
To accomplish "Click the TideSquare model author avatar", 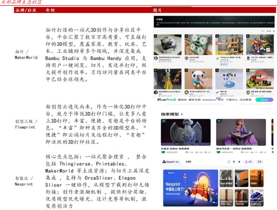I will pyautogui.click(x=217, y=58).
